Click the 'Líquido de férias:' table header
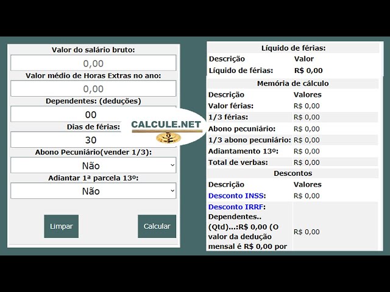The height and width of the screenshot is (292, 390). pos(293,48)
